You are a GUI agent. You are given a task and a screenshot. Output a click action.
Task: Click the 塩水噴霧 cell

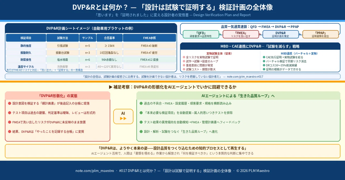pyautogui.click(x=63, y=60)
